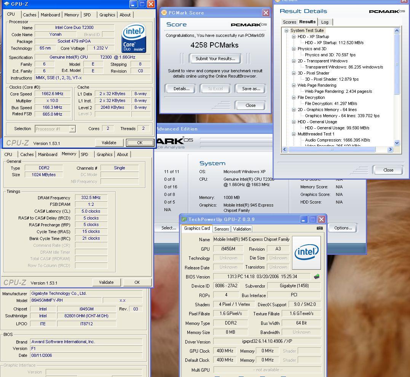Click scroll down arrow in Result Details

[x=397, y=143]
